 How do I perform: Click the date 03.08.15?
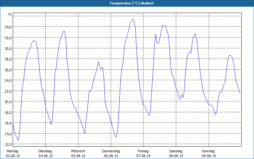coord(13,156)
